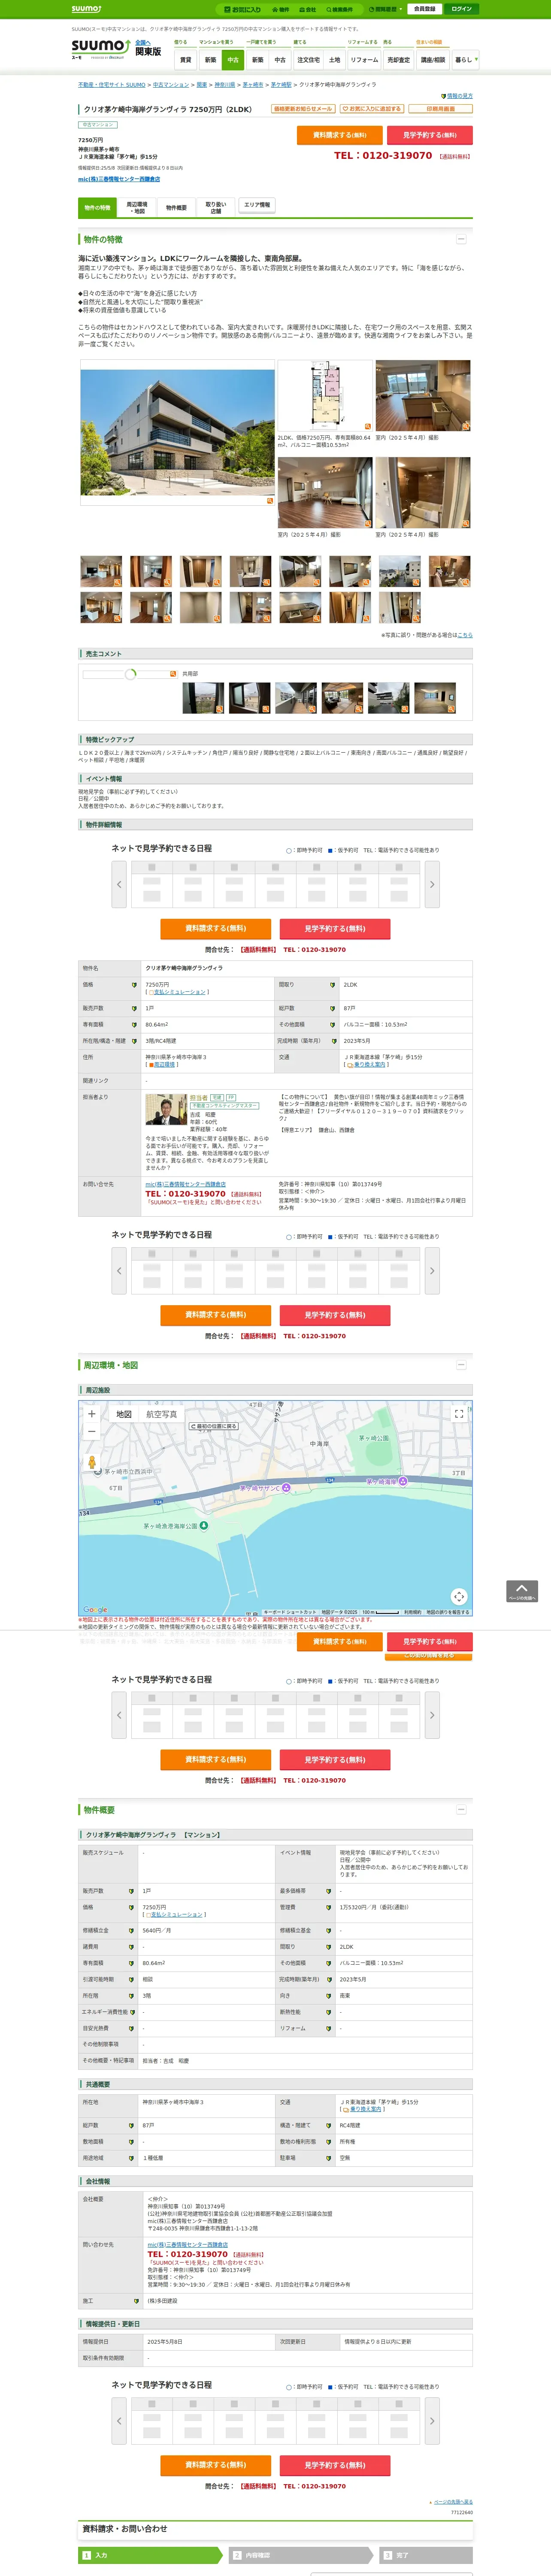Enlarge icon on main exterior photo
The image size is (551, 2576).
[x=269, y=500]
